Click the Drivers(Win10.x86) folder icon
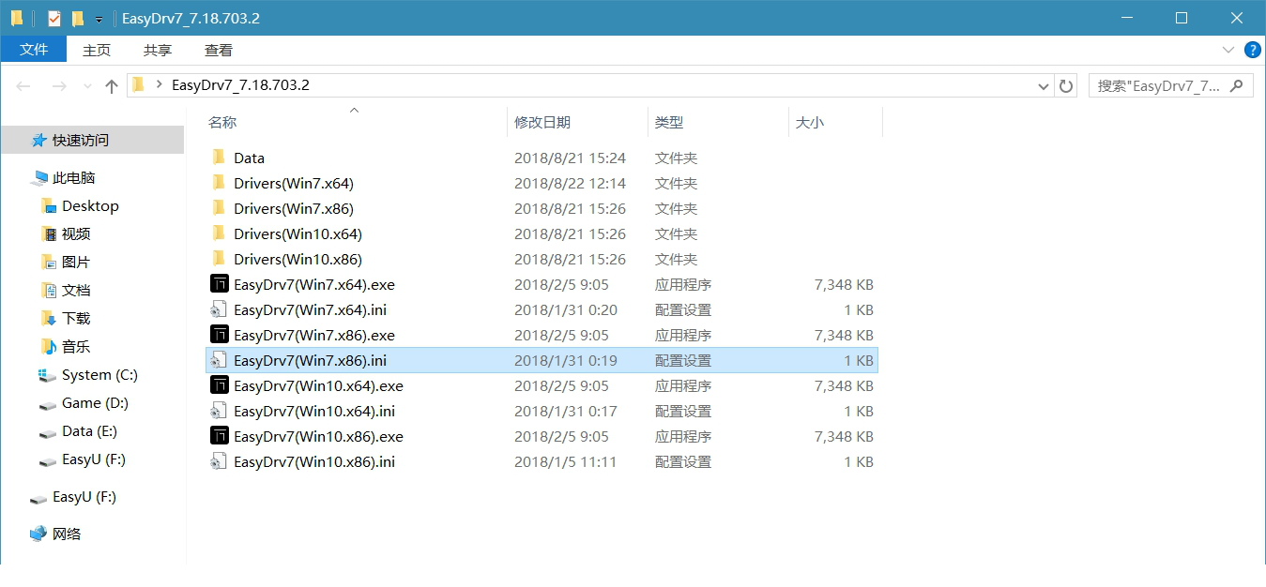Image resolution: width=1266 pixels, height=587 pixels. tap(219, 259)
